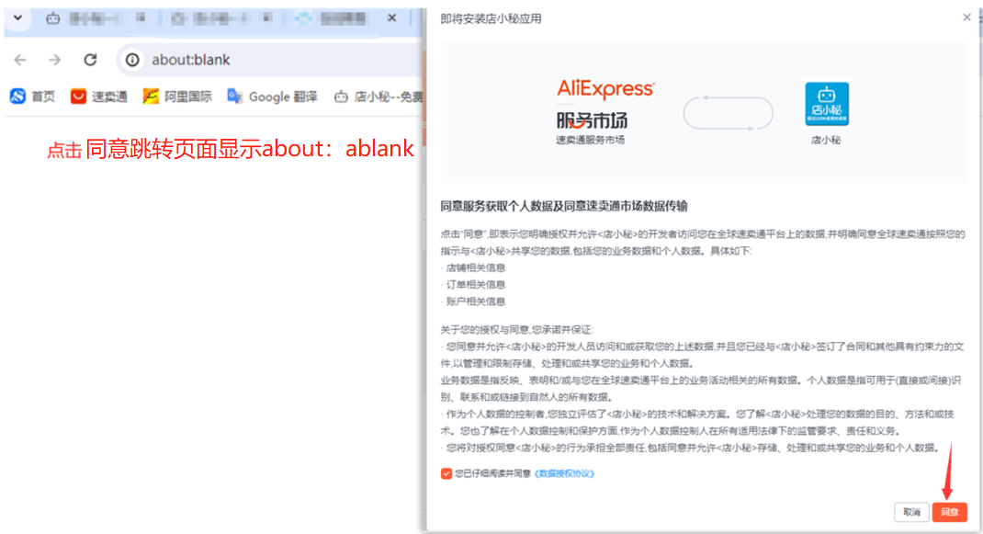Click the orange 同意 button

(949, 512)
